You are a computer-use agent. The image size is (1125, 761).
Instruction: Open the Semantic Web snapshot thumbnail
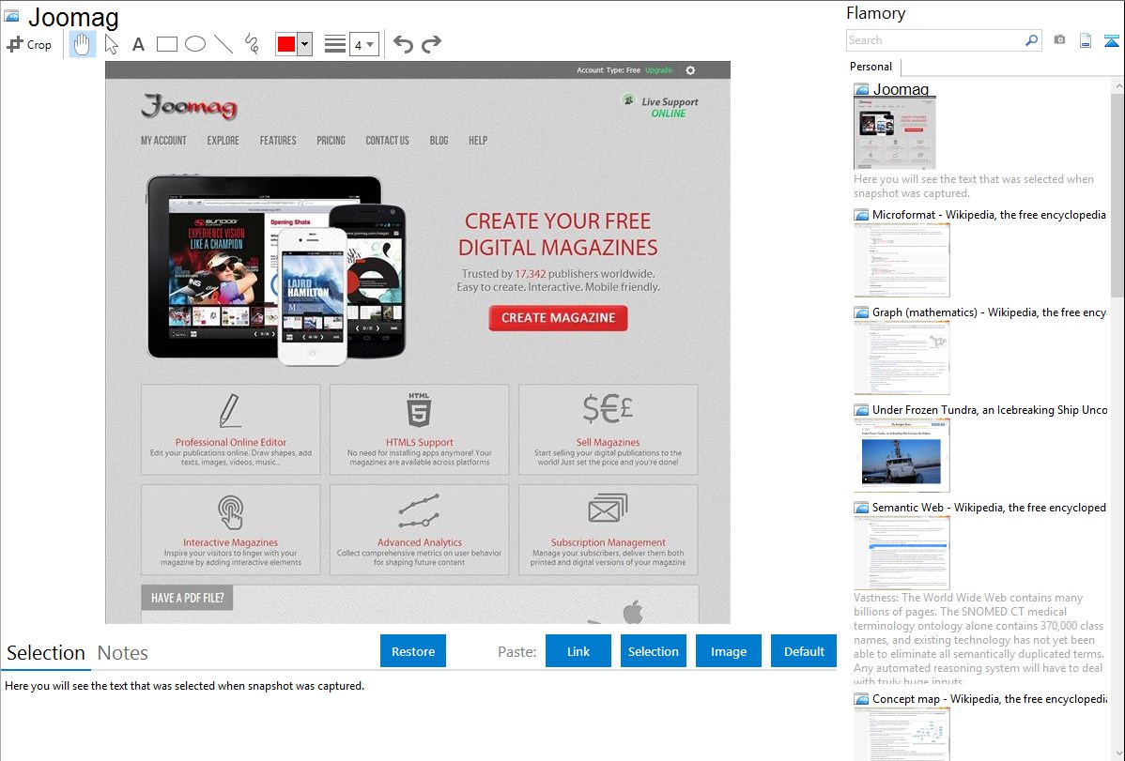click(902, 553)
